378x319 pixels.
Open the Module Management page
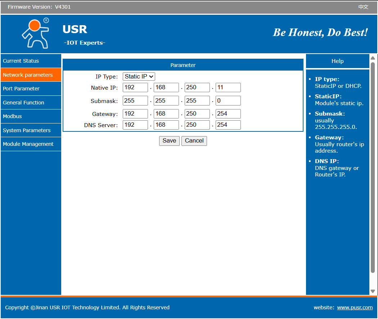pyautogui.click(x=28, y=144)
